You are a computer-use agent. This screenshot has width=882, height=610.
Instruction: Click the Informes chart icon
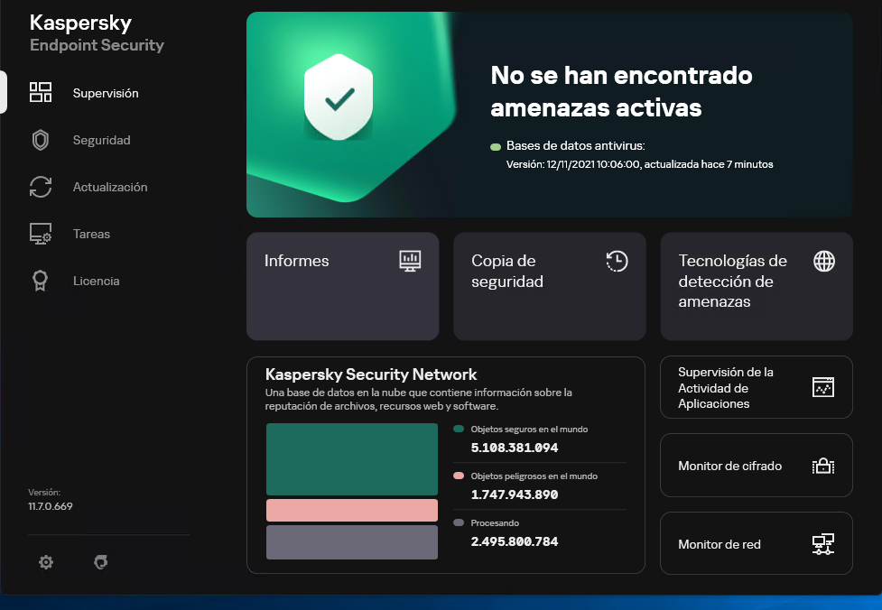pos(411,261)
